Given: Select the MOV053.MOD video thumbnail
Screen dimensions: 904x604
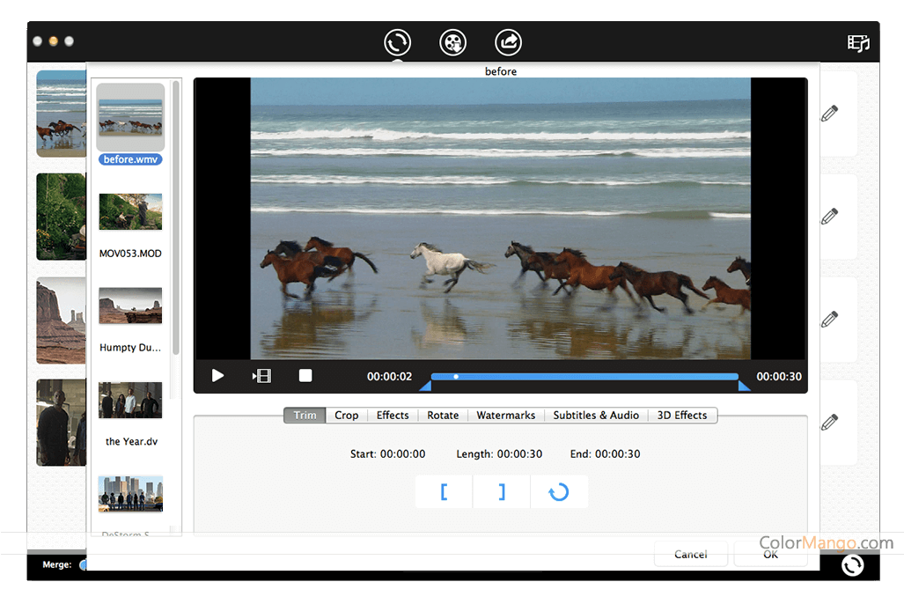Looking at the screenshot, I should click(130, 212).
